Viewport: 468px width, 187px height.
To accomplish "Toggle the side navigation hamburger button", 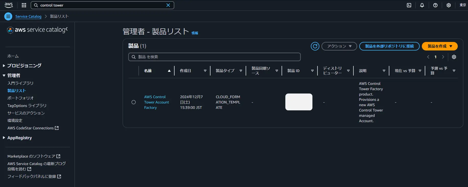I will point(8,16).
